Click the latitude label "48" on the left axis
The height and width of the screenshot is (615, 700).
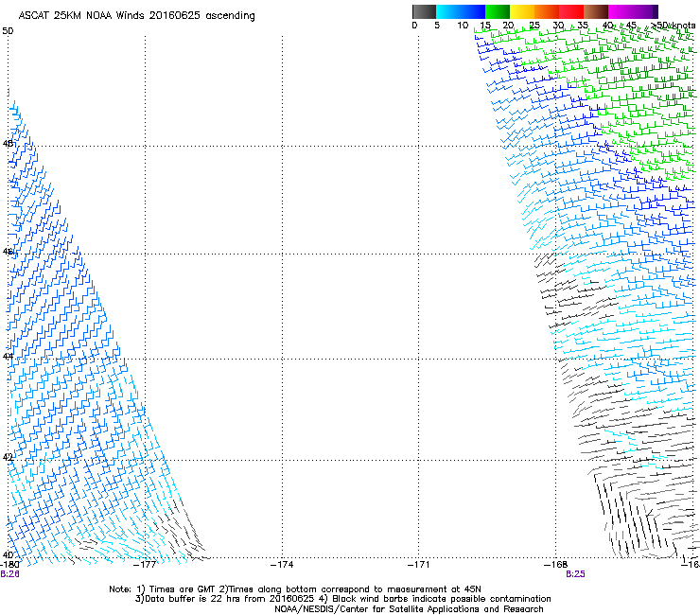[8, 144]
